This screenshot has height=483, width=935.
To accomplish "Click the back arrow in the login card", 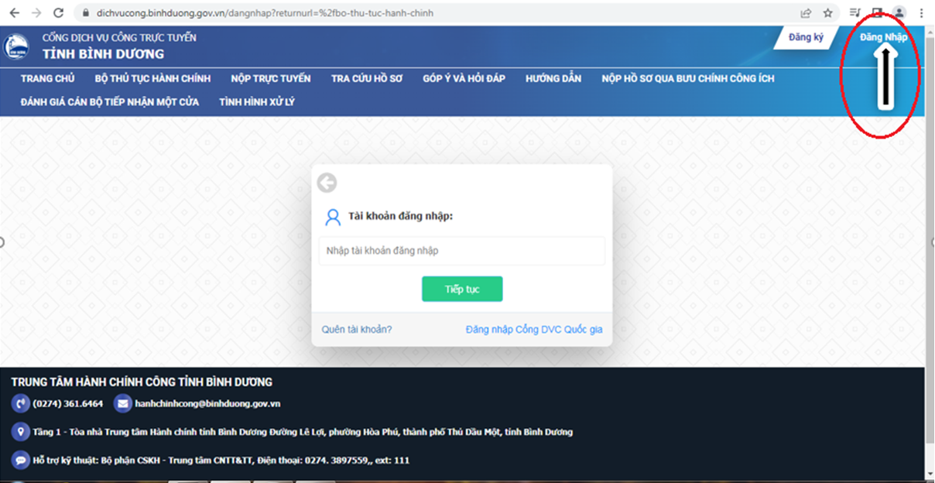I will click(327, 183).
